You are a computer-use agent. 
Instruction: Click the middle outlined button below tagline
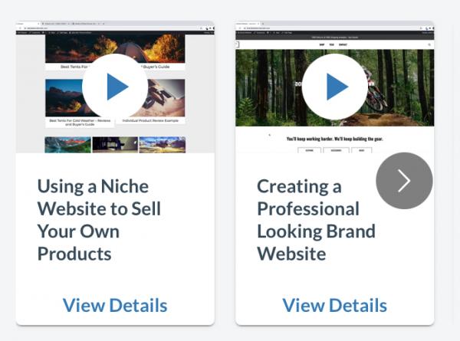(336, 150)
